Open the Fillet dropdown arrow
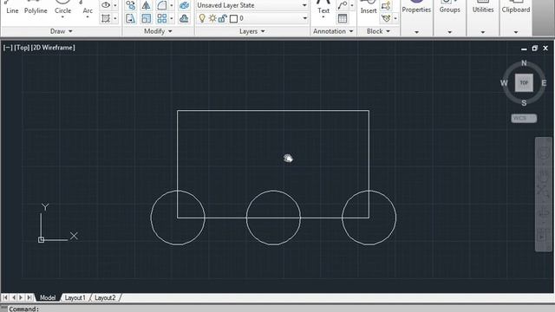Image resolution: width=555 pixels, height=312 pixels. 172,5
